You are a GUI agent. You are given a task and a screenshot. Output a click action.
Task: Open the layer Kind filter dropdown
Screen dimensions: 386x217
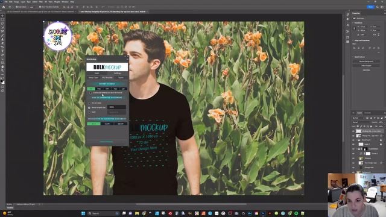[358, 118]
